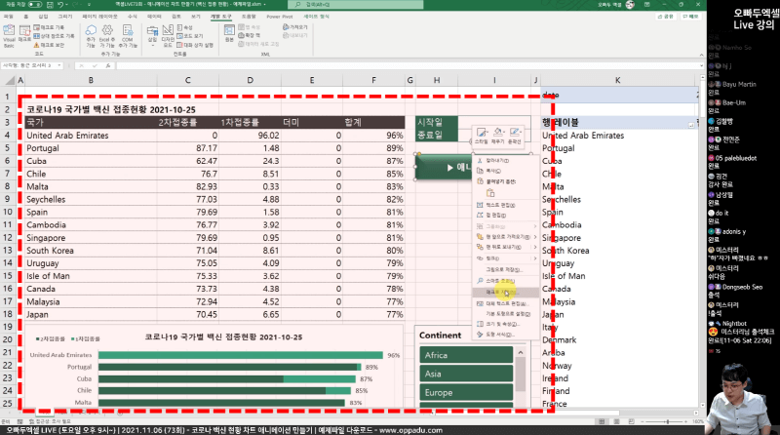Click the Continent slicer scrollbar
The width and height of the screenshot is (780, 435).
tap(521, 376)
